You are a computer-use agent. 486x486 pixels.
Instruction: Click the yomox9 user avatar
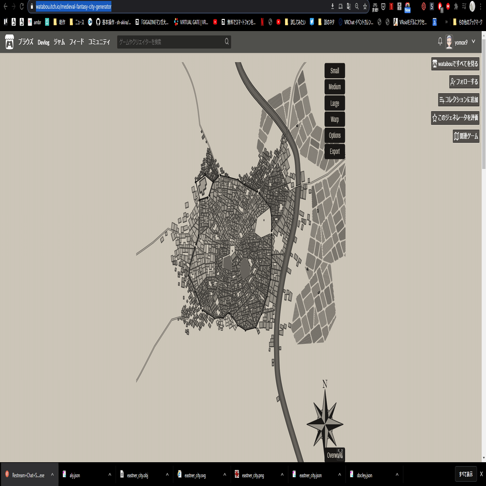449,42
